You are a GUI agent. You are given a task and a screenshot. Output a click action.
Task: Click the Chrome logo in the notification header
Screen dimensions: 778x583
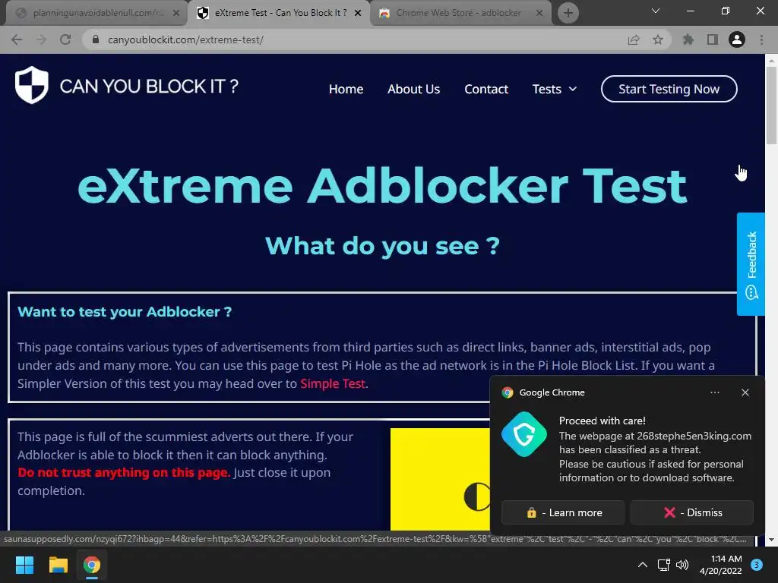point(507,392)
